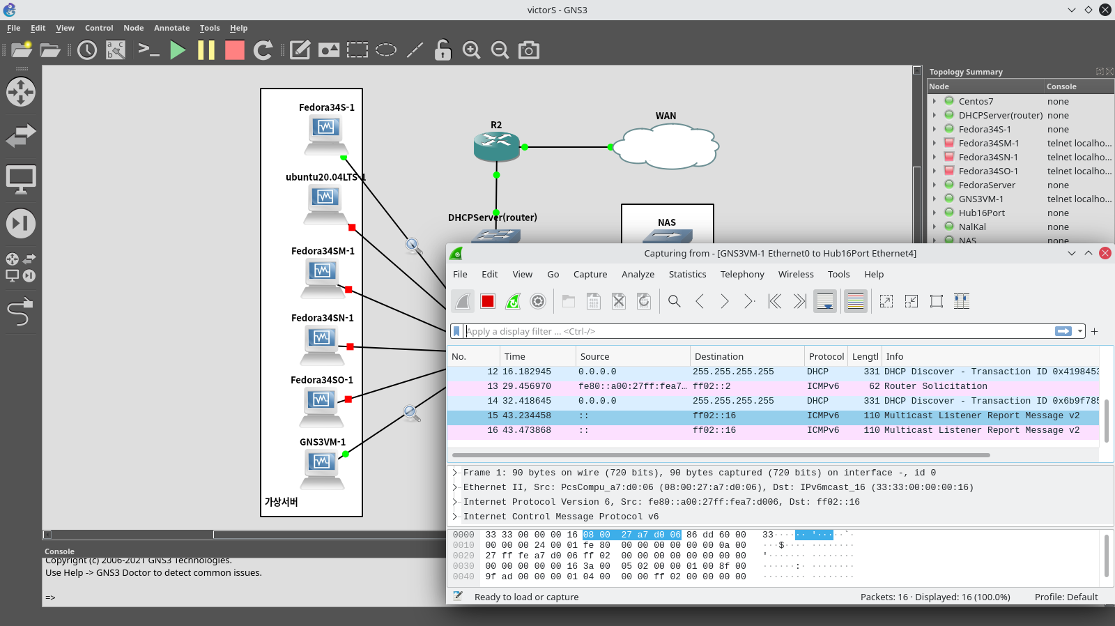Screen dimensions: 1115x626
Task: Open GNS3 Control menu
Action: click(99, 28)
